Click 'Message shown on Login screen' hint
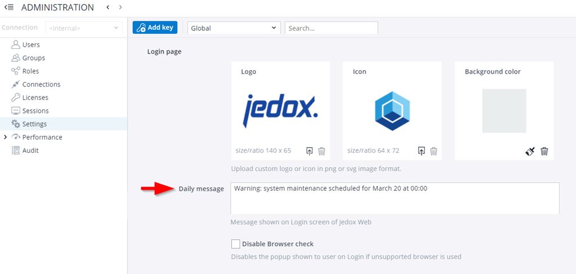Screen dimensions: 576x274 coord(301,222)
